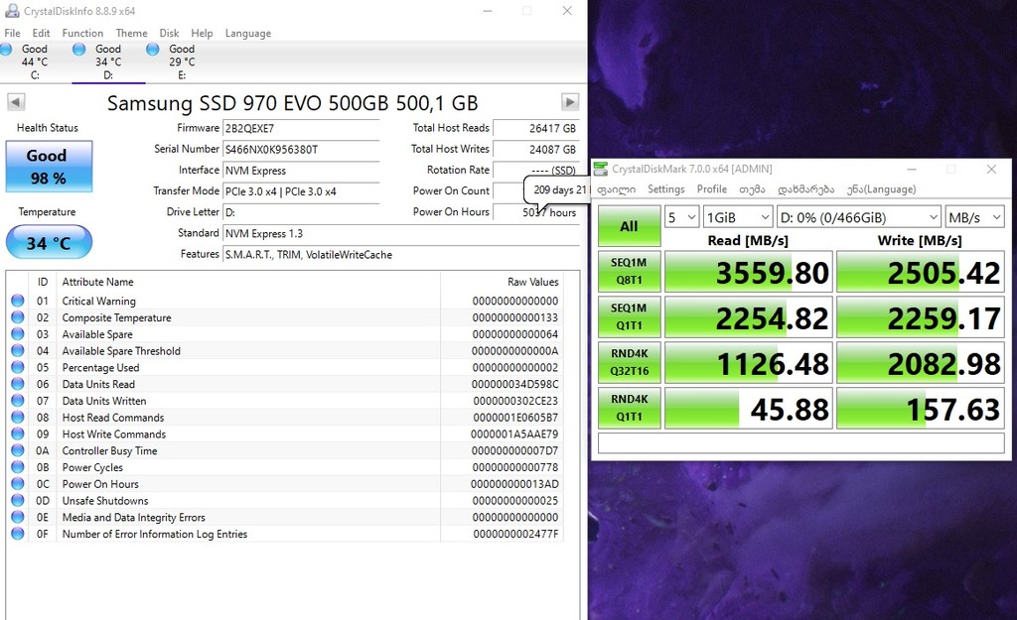Click the CrystalDiskMark title bar app icon
This screenshot has height=620, width=1017.
(602, 170)
